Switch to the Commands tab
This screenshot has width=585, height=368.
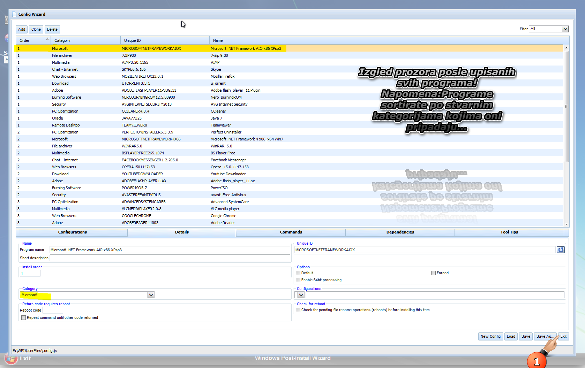(x=291, y=232)
